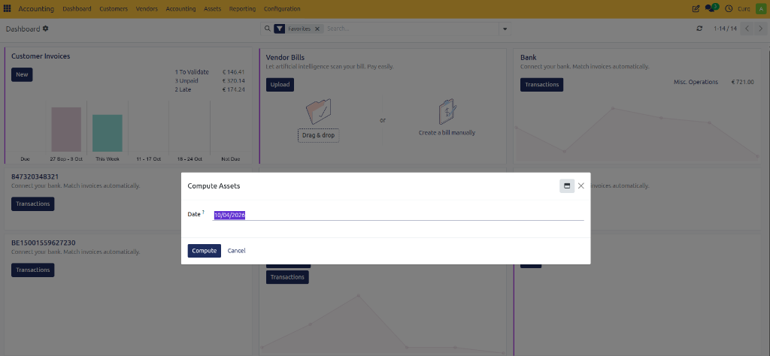Screen dimensions: 770x356
Task: Click the search magnifier icon
Action: click(x=268, y=29)
